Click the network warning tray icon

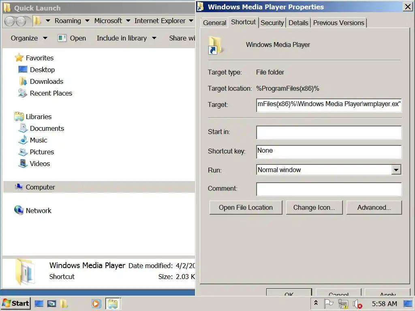343,304
